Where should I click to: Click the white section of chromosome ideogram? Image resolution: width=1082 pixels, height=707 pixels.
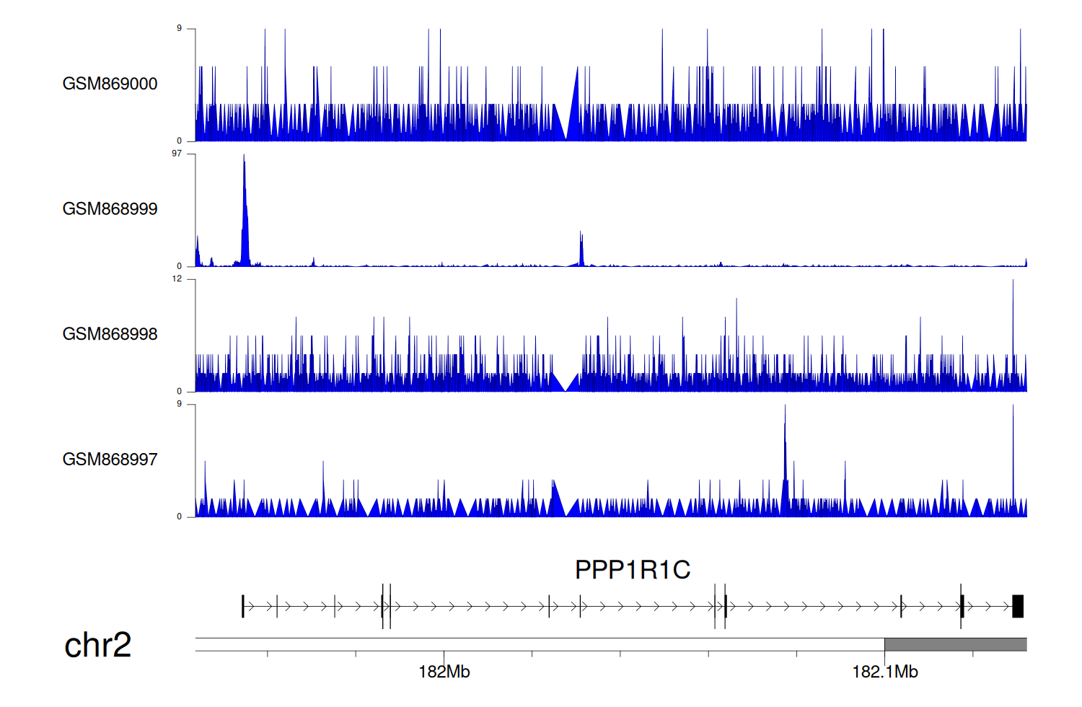pos(540,644)
